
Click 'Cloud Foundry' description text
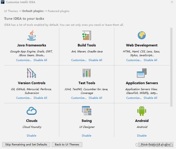tap(32, 127)
